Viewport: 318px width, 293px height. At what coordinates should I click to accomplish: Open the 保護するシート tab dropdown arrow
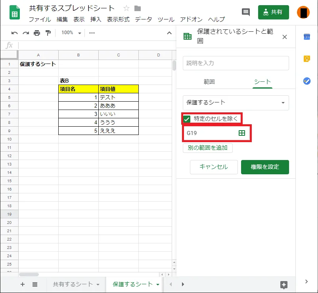[158, 285]
